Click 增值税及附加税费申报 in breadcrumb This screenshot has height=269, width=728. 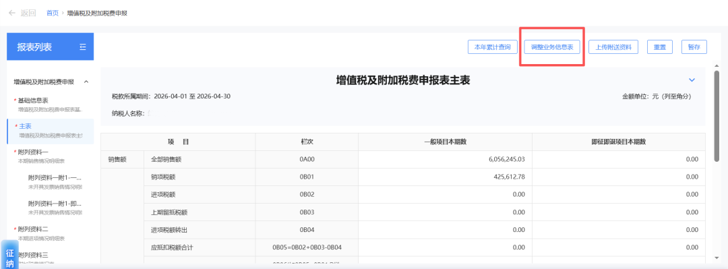(97, 13)
